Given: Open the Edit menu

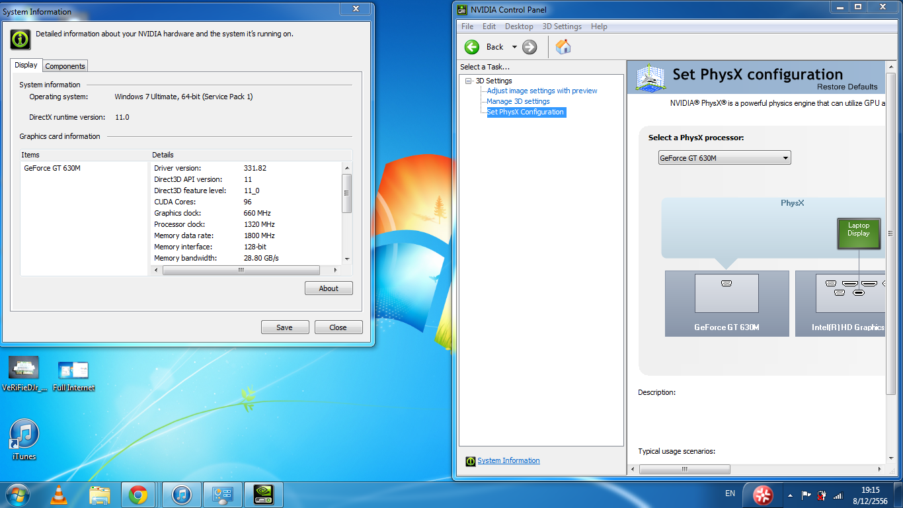Looking at the screenshot, I should [x=489, y=26].
